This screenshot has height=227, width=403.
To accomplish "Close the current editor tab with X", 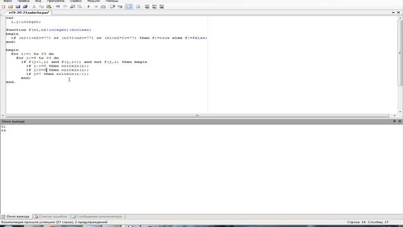I will [x=399, y=13].
